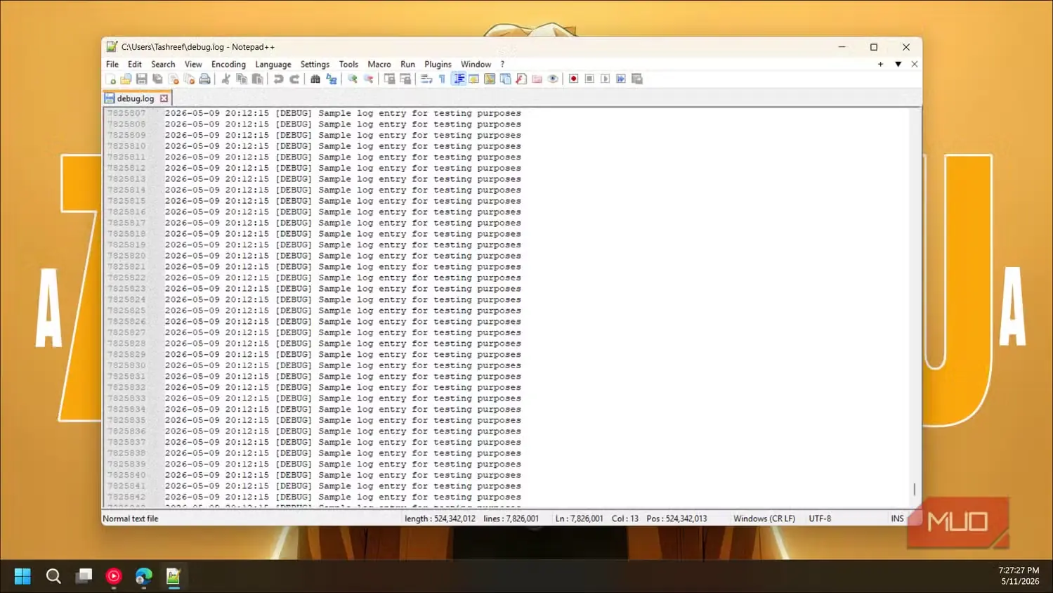Click the plus button beside the menu bar
This screenshot has height=593, width=1053.
(x=880, y=64)
